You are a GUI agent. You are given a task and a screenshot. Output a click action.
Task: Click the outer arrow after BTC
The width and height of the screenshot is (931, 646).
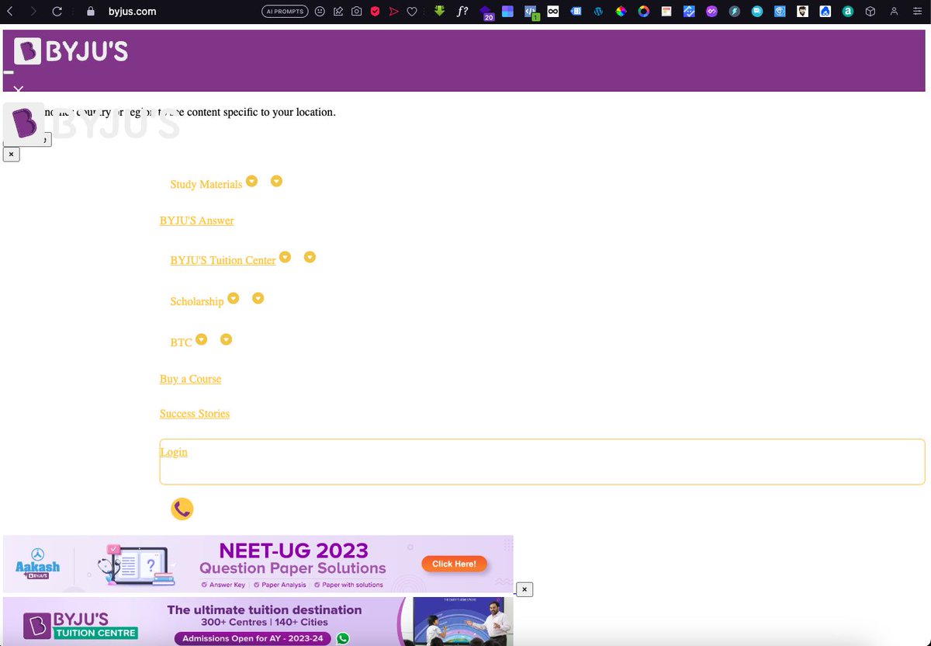click(x=226, y=339)
